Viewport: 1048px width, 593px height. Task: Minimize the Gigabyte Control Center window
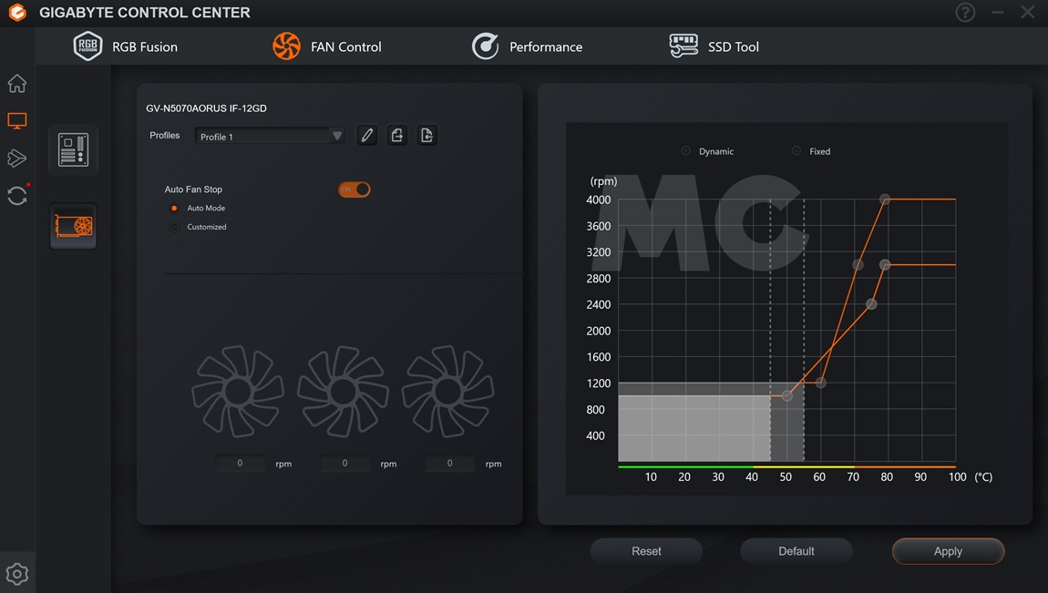[998, 12]
